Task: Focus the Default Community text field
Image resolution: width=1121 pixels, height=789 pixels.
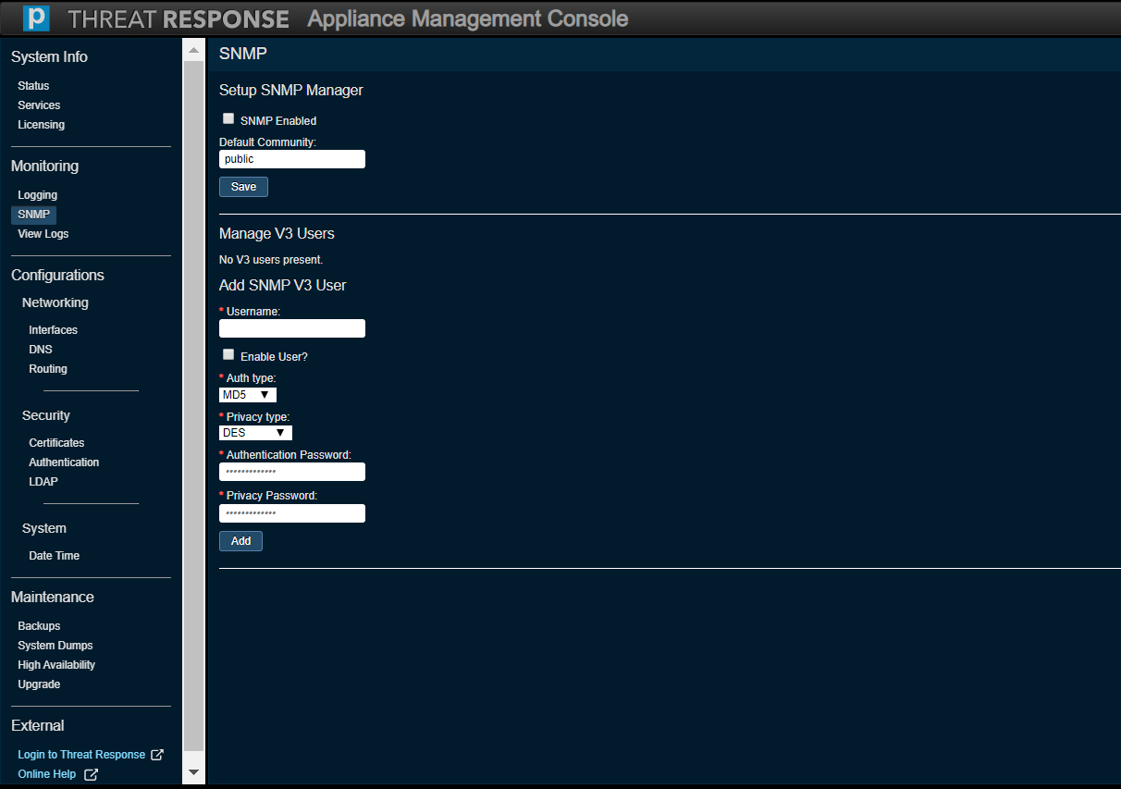Action: 292,159
